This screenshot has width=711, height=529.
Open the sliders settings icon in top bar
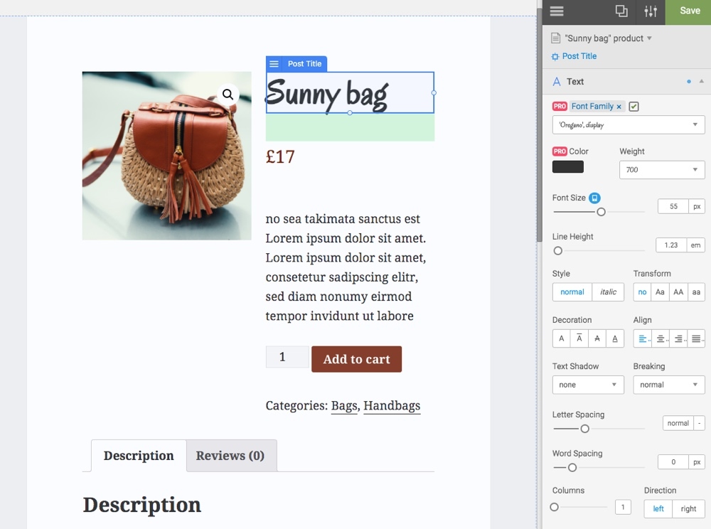point(651,11)
